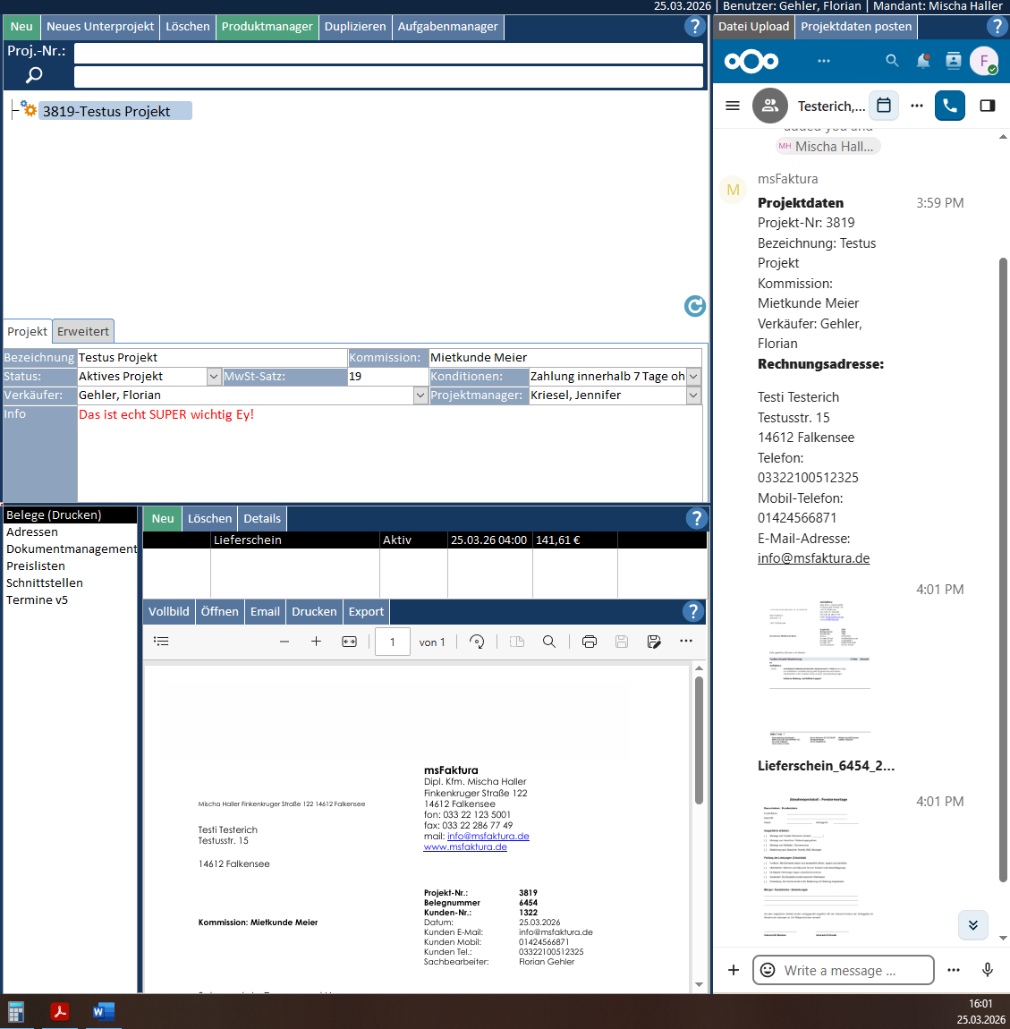This screenshot has height=1029, width=1010.
Task: Open Nextcloud notifications bell
Action: click(922, 61)
